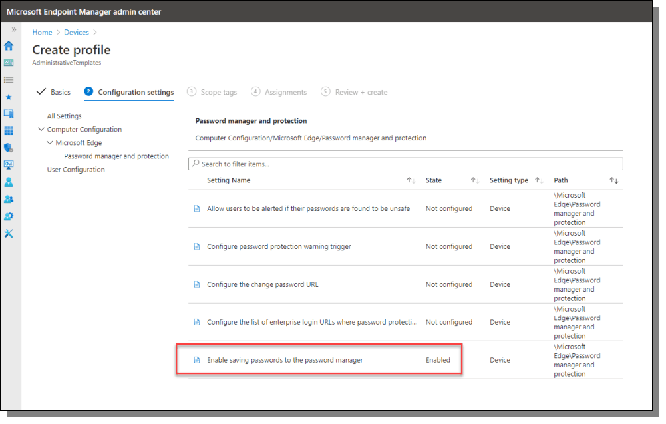666x424 pixels.
Task: Click 'Not configured' state for change password URL
Action: [449, 284]
